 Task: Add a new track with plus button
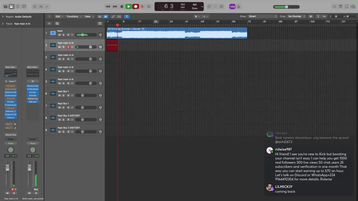[49, 23]
